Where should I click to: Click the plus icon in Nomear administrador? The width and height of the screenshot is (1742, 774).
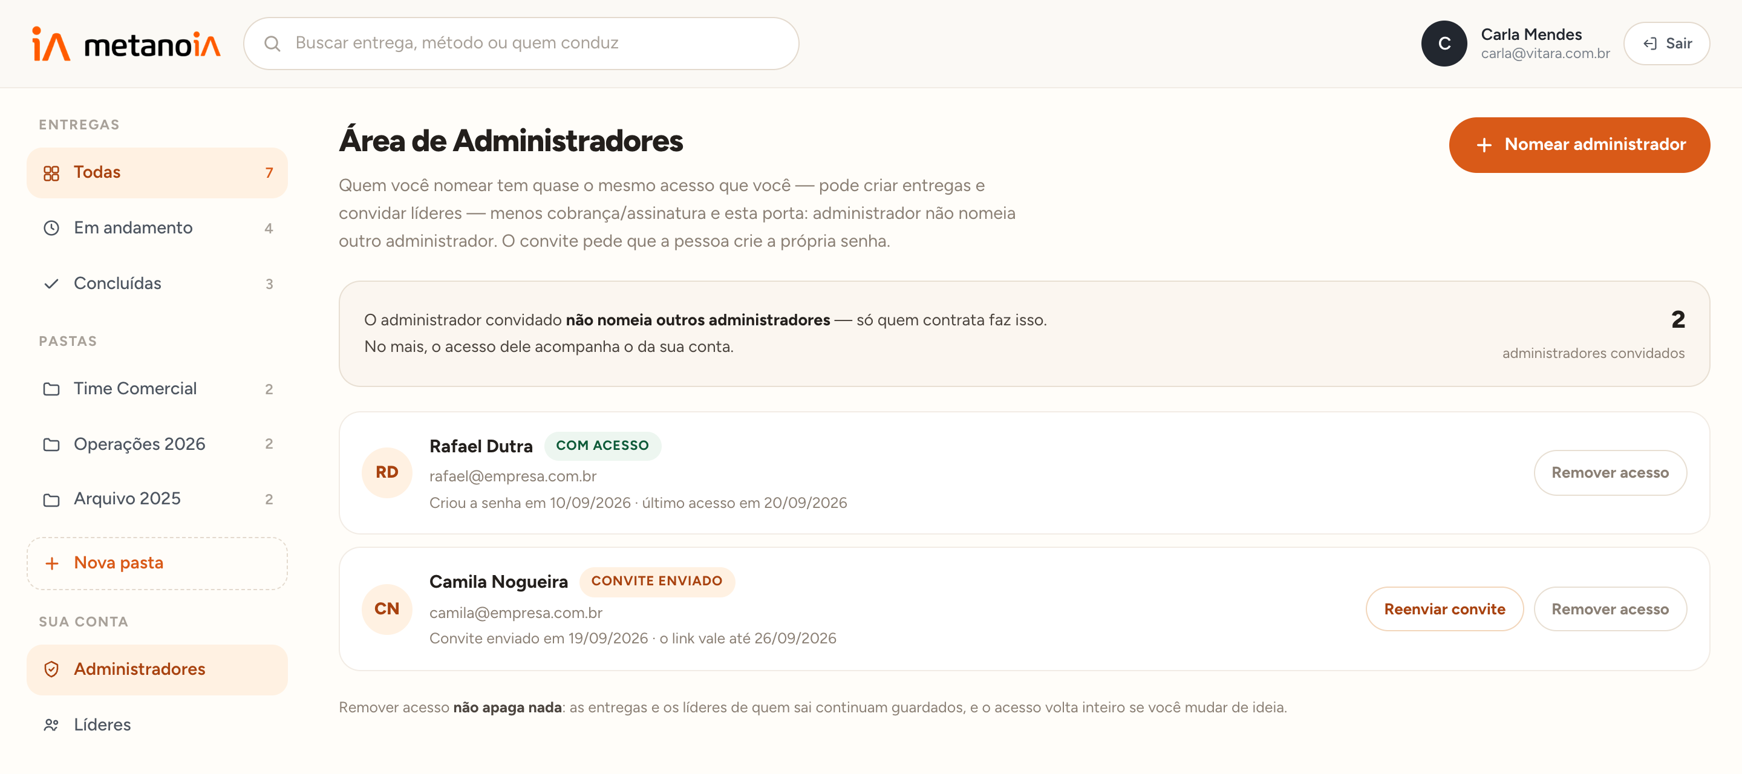[x=1484, y=145]
